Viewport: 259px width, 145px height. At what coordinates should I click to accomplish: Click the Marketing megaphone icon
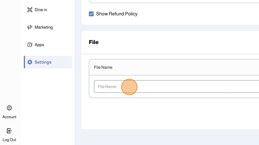[30, 27]
